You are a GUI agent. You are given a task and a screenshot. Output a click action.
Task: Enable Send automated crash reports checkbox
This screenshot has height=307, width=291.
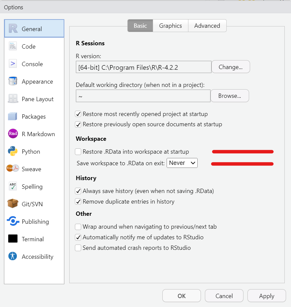tap(78, 248)
